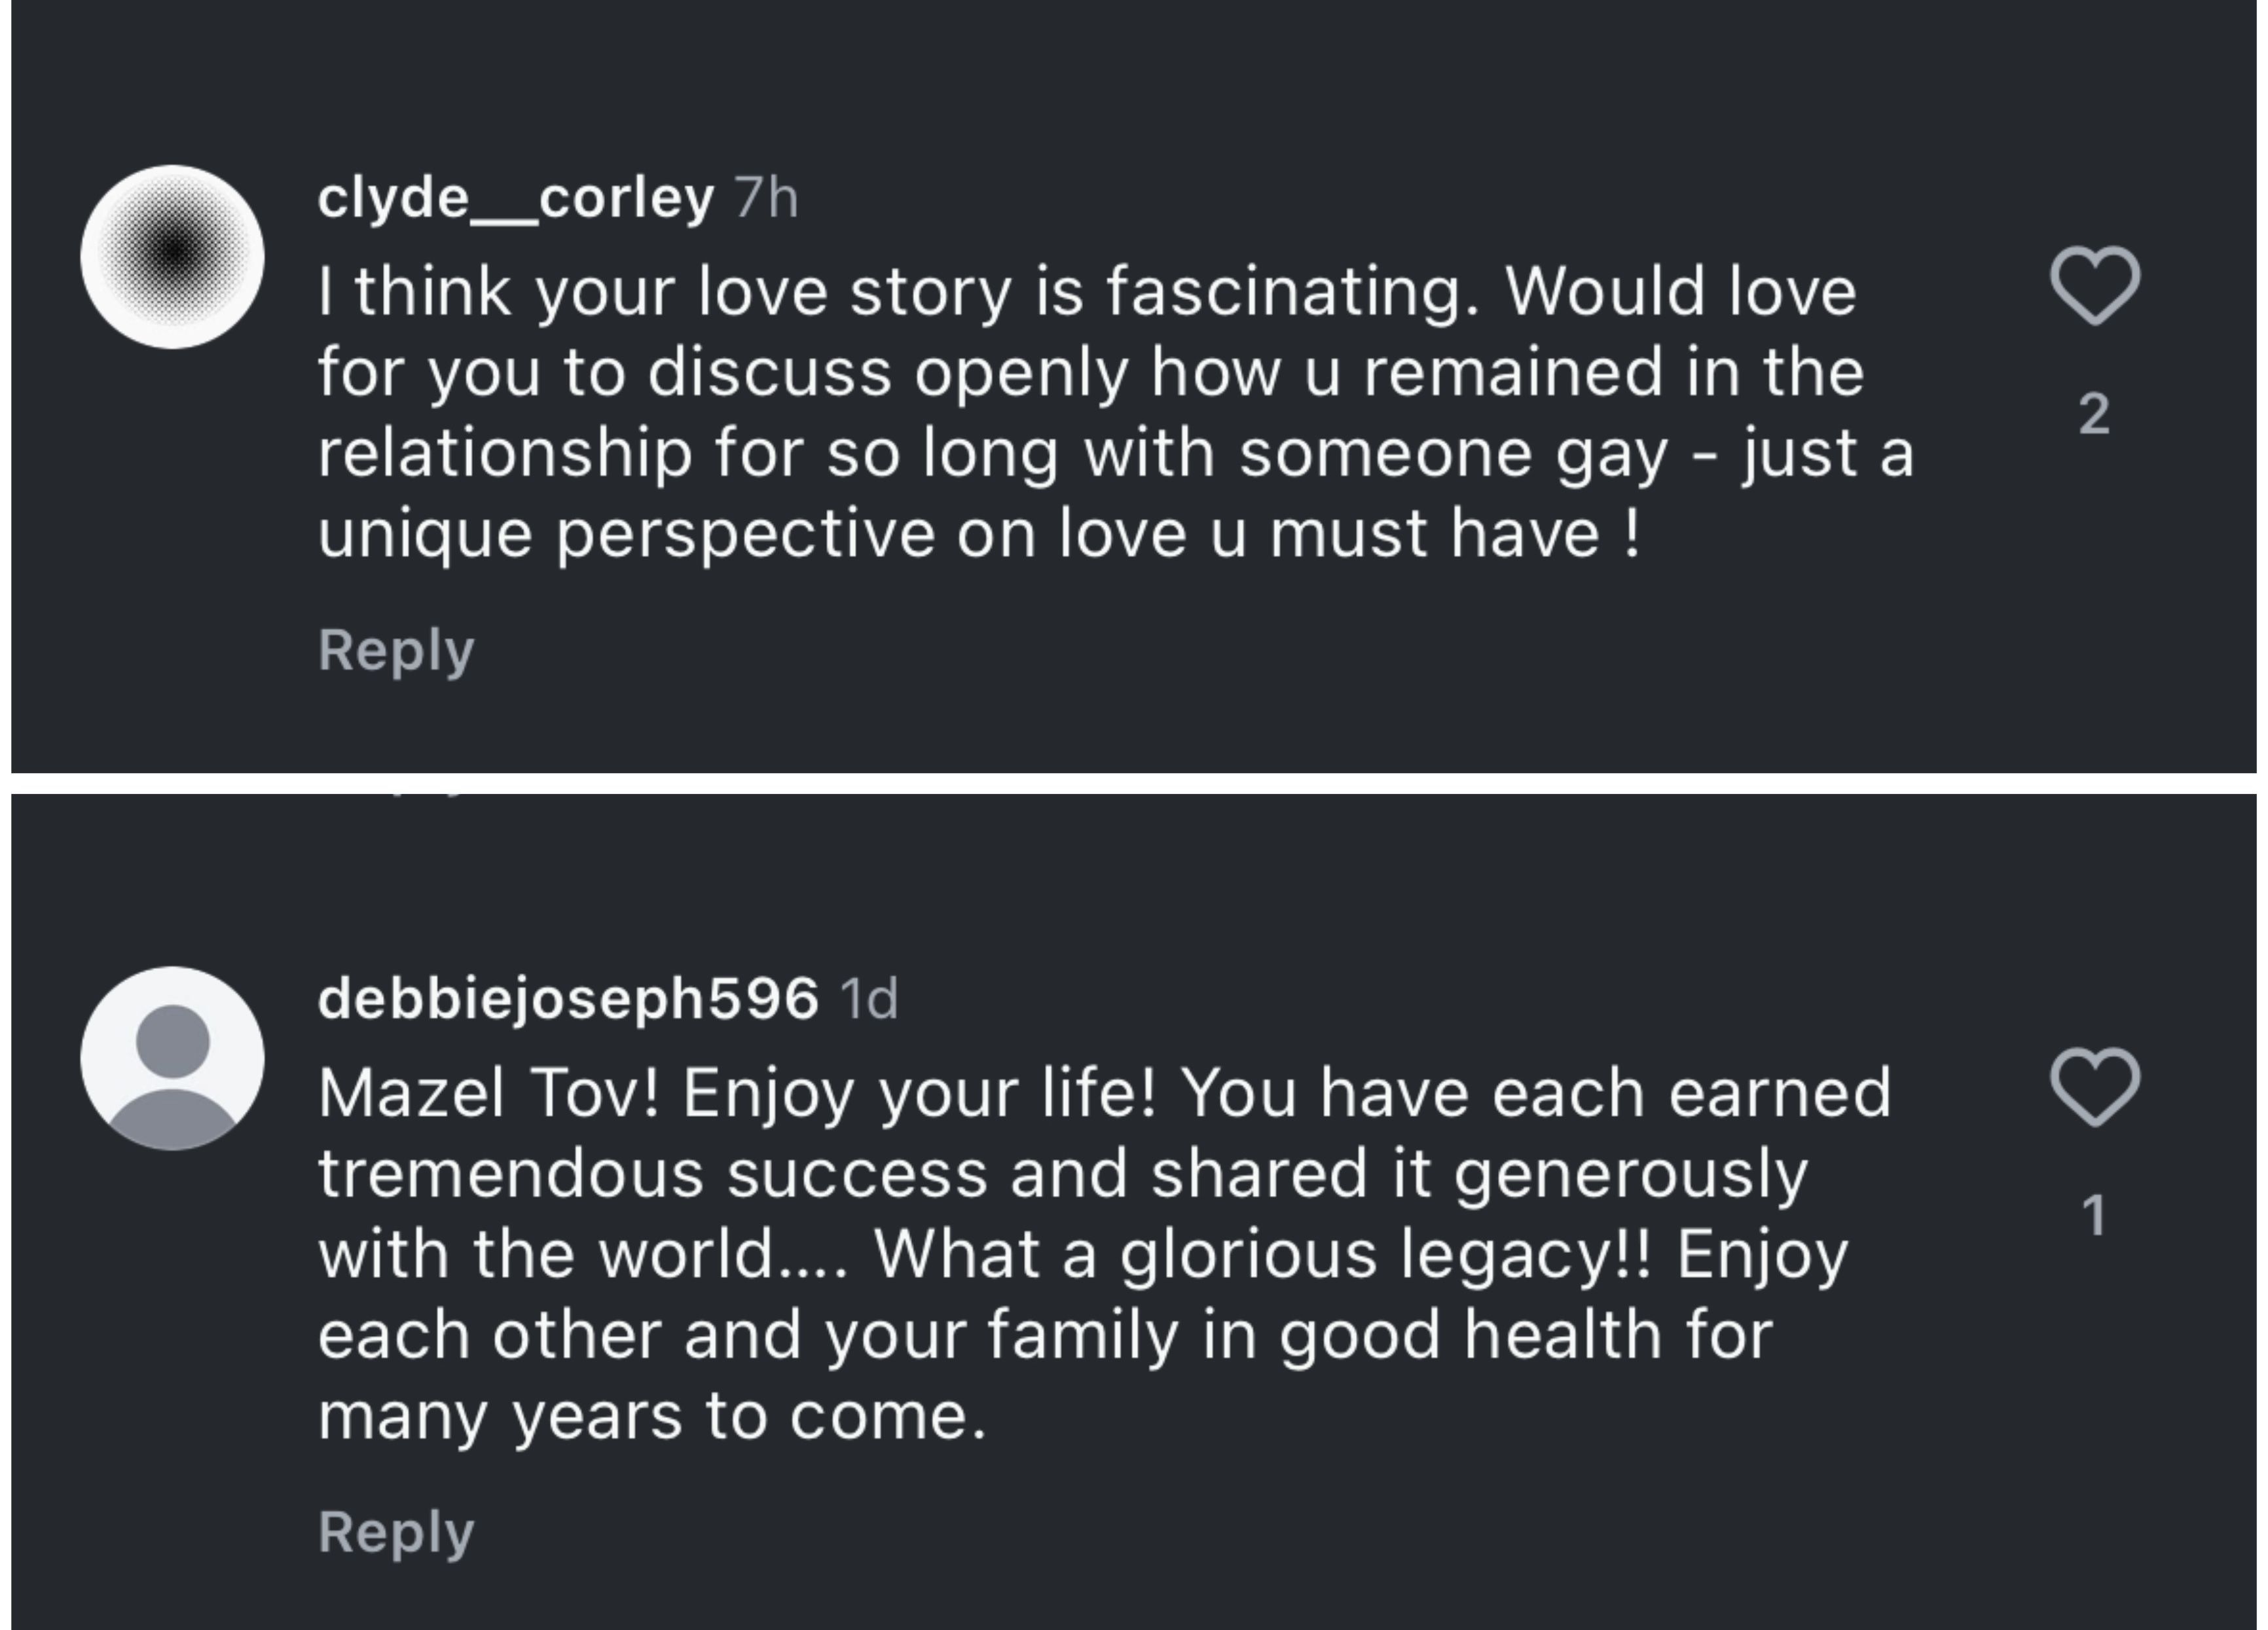Click 'many years to come.' text line
Screen dimensions: 2268x1630
(x=652, y=1416)
